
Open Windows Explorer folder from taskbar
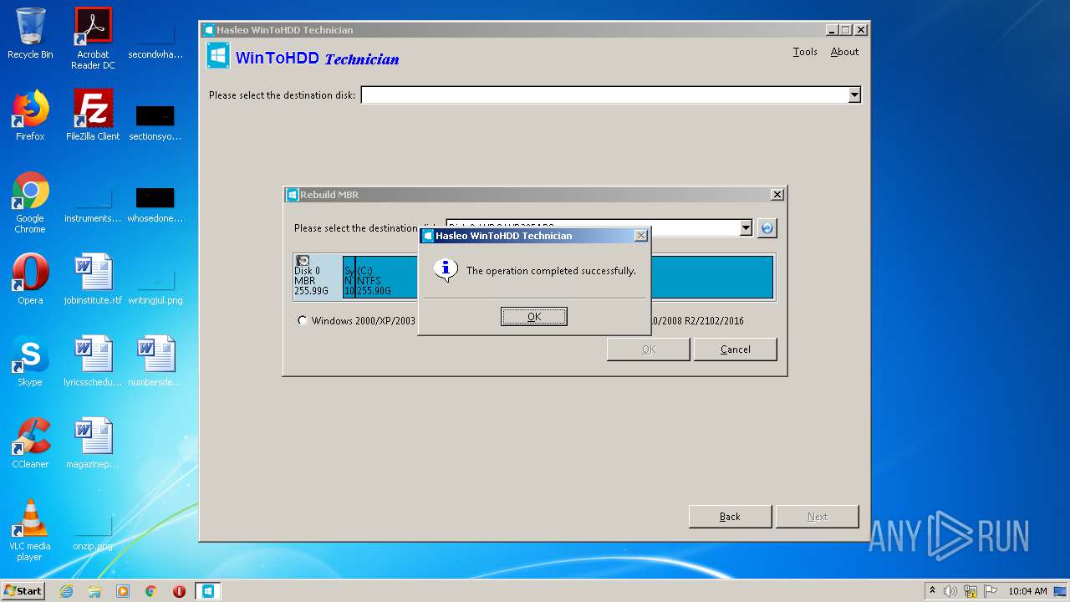tap(94, 591)
